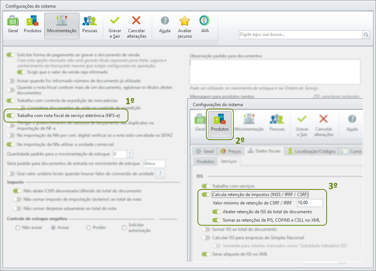Viewport: 376px width, 271px height.
Task: Toggle 'Calcular ISS para empresas do Simples Nacional'
Action: (x=206, y=238)
